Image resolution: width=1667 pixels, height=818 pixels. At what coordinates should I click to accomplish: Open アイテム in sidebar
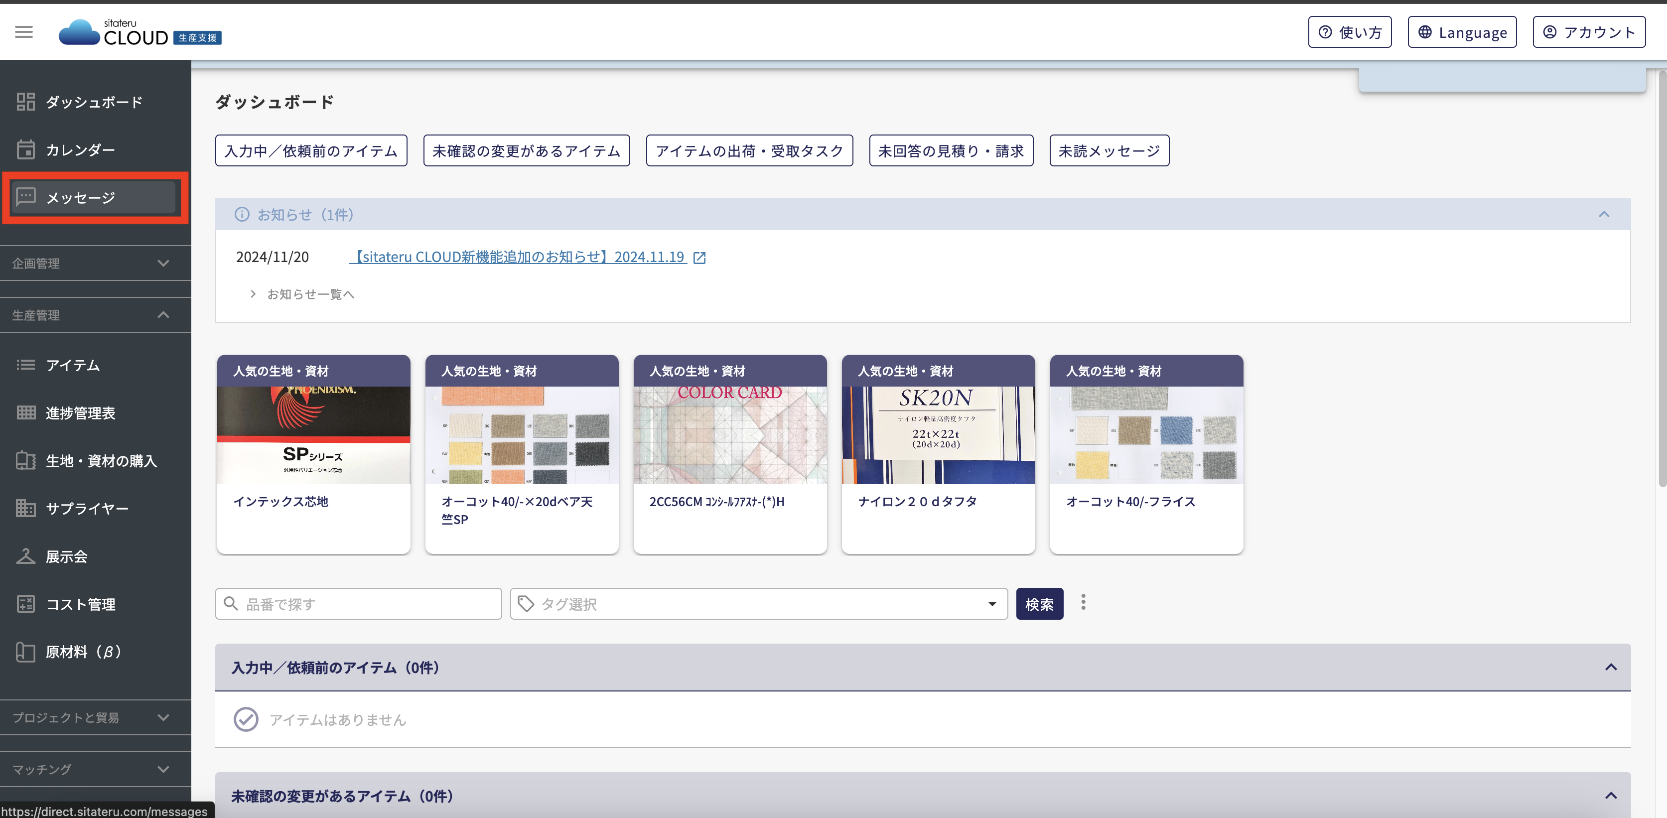[x=95, y=365]
